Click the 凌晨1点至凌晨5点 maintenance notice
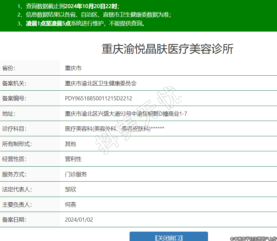Screen dimensions: 277x241 [85, 23]
